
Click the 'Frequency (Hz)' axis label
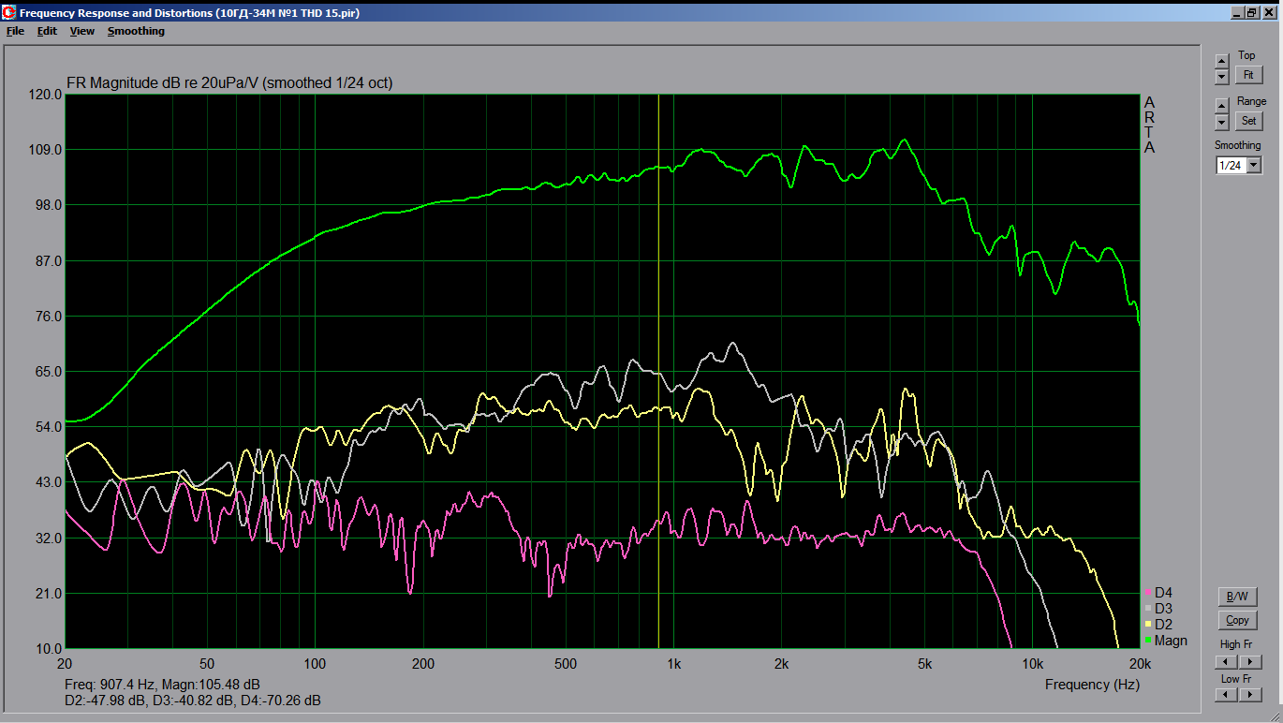[x=1091, y=685]
